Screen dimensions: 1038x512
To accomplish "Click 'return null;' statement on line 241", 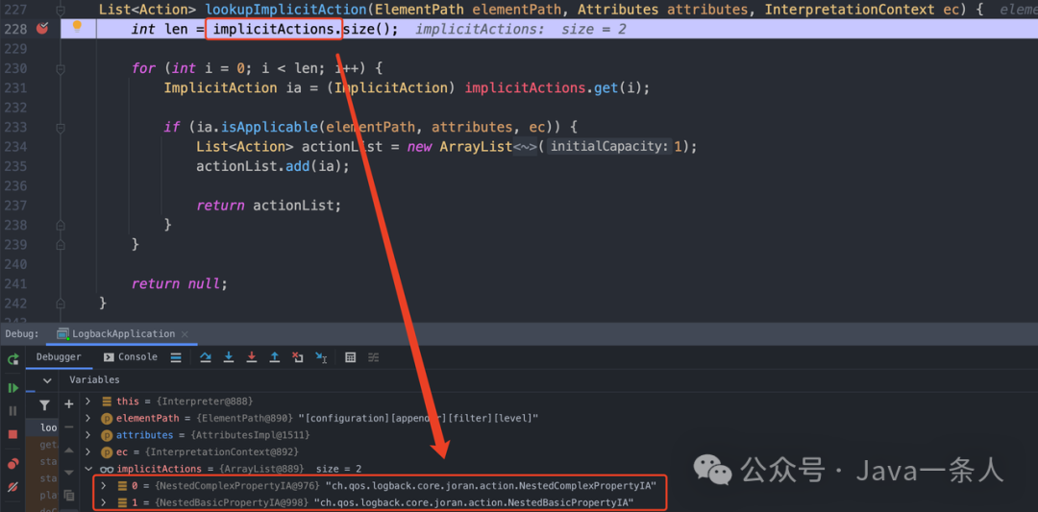I will click(180, 283).
